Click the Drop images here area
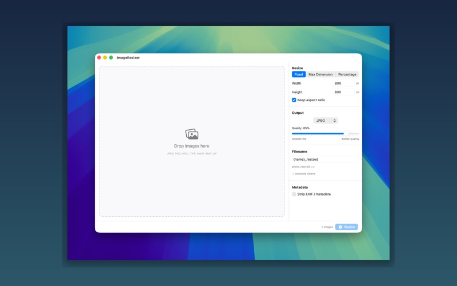The width and height of the screenshot is (457, 286). coord(192,141)
